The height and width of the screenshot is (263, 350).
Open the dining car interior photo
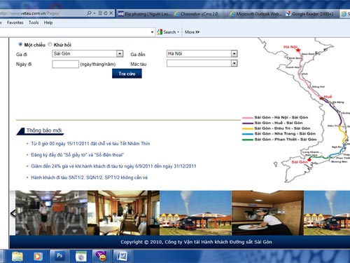click(123, 213)
